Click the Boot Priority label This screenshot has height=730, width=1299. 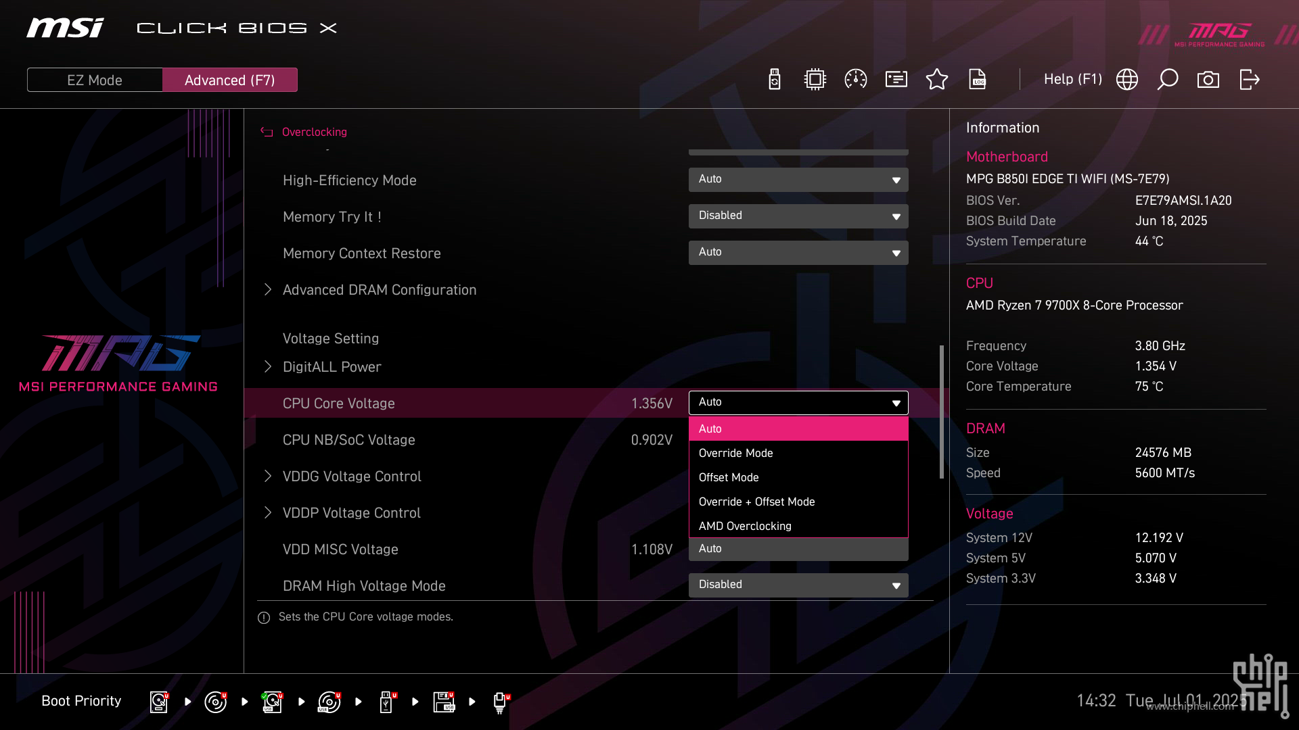click(81, 701)
